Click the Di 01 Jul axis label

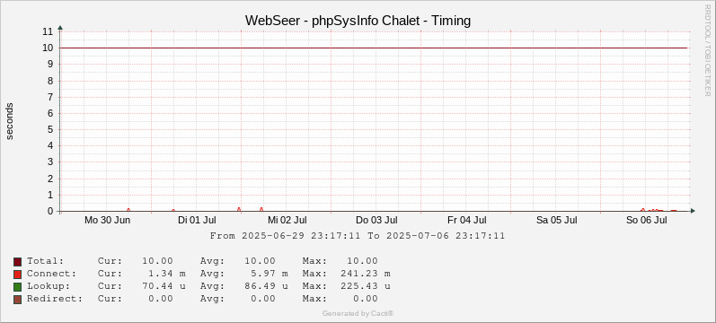[x=198, y=221]
